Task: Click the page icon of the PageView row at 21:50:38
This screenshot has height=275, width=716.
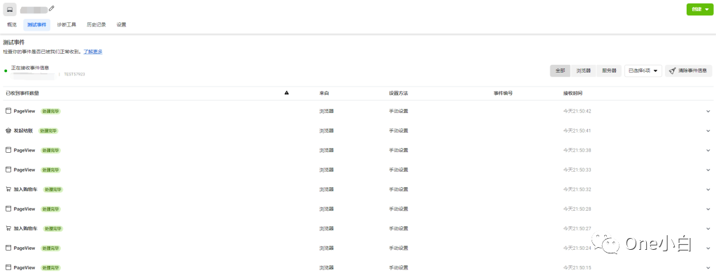Action: click(x=8, y=150)
